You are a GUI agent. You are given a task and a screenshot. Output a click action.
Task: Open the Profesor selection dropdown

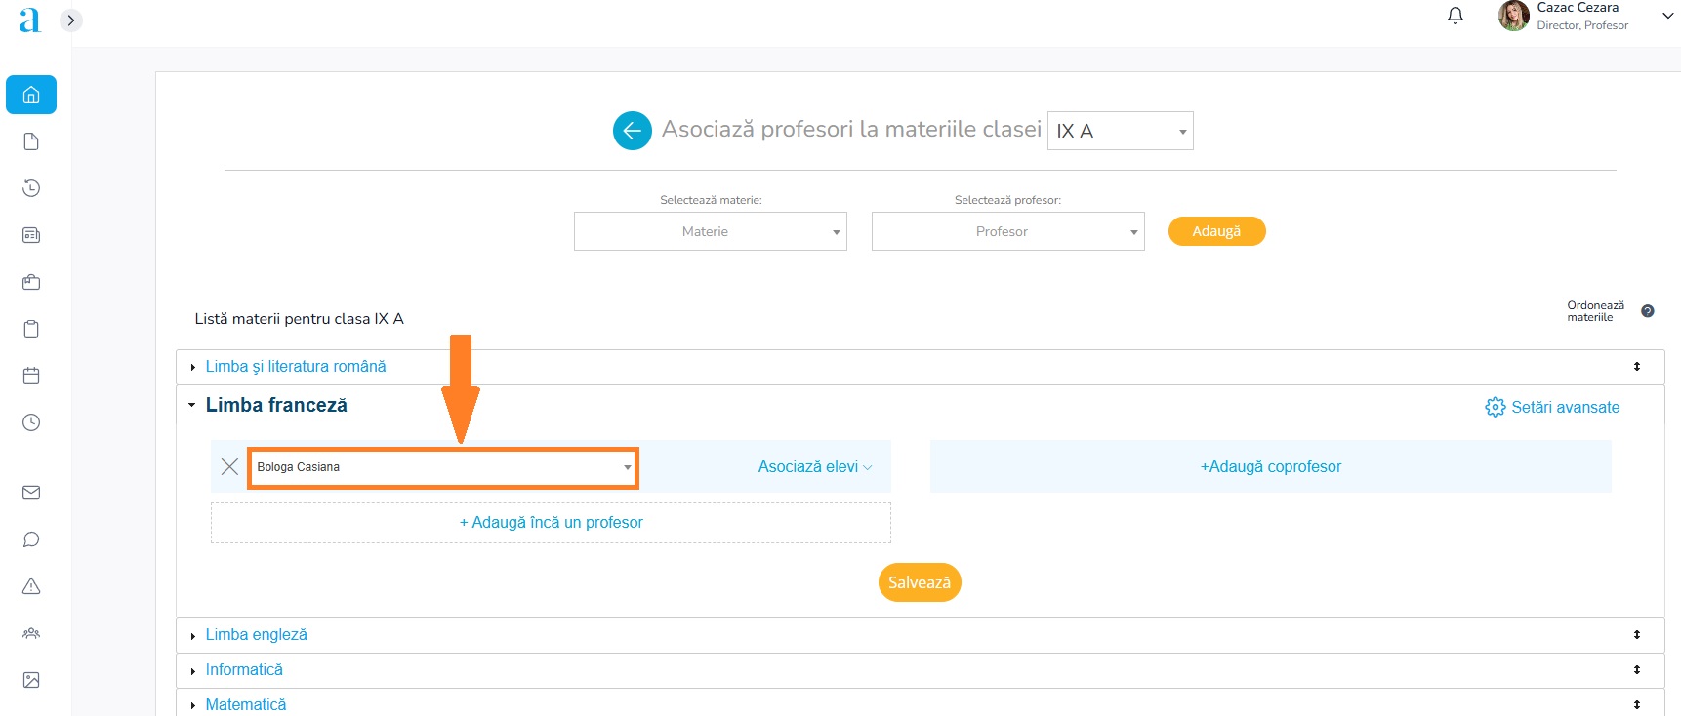tap(1007, 232)
